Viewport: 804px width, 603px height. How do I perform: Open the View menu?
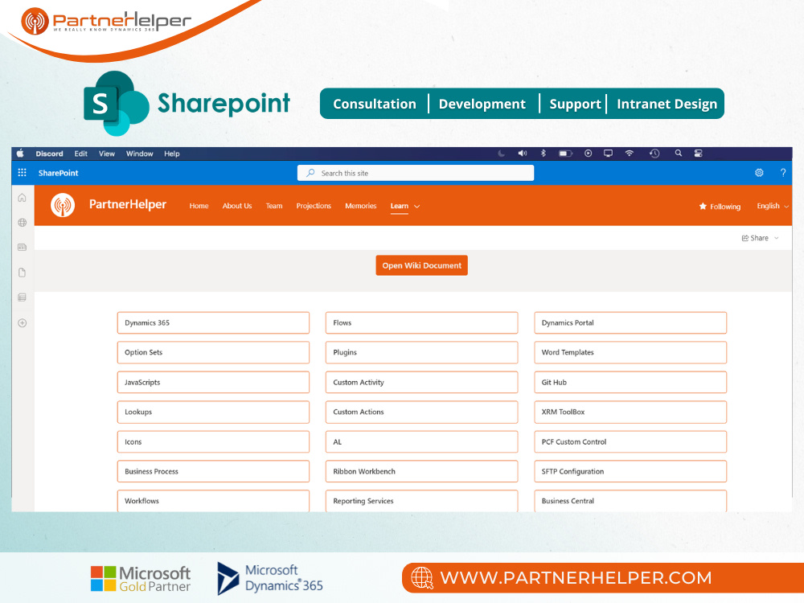[x=107, y=154]
